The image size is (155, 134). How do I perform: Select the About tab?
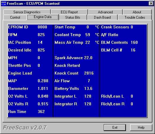click(137, 12)
